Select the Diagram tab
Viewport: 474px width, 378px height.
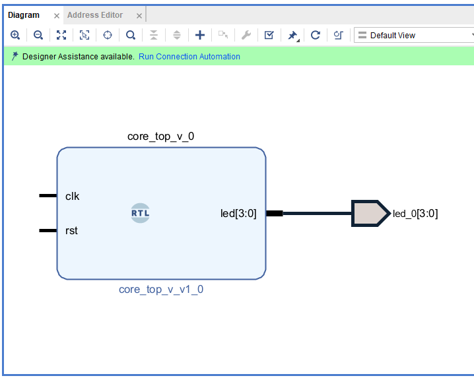pyautogui.click(x=24, y=15)
